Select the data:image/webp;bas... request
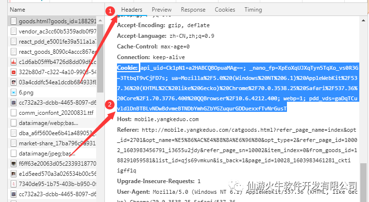369x202 pixels. pyautogui.click(x=53, y=123)
